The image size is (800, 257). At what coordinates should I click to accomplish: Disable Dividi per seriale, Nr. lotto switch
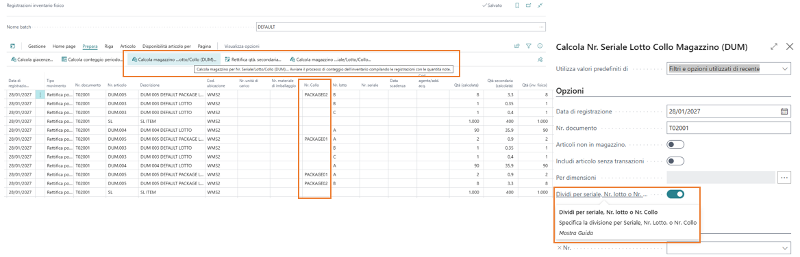pos(675,194)
